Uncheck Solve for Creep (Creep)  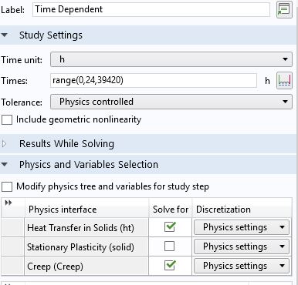pos(170,266)
